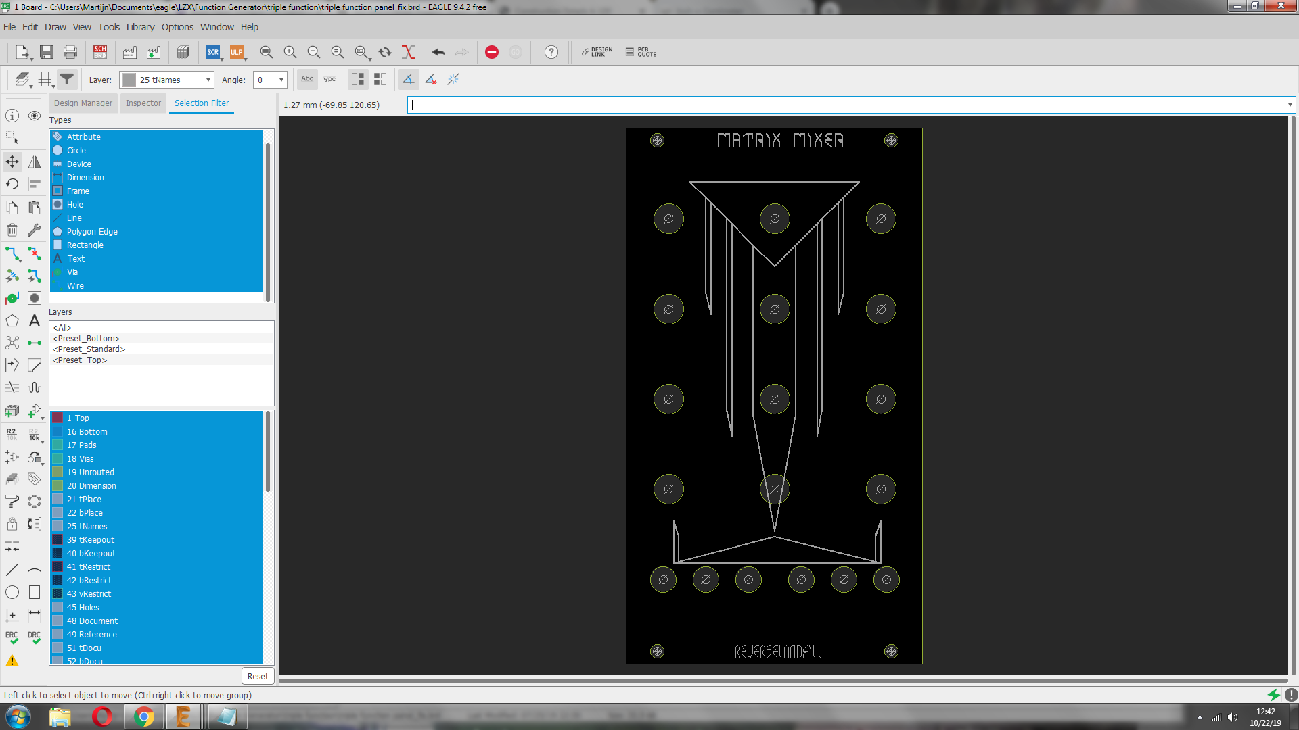
Task: Select <Preset_Bottom> layer preset
Action: tap(162, 339)
